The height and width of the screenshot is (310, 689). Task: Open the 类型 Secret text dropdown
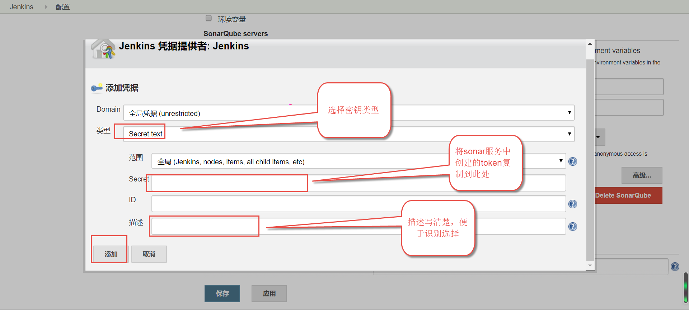coord(348,134)
